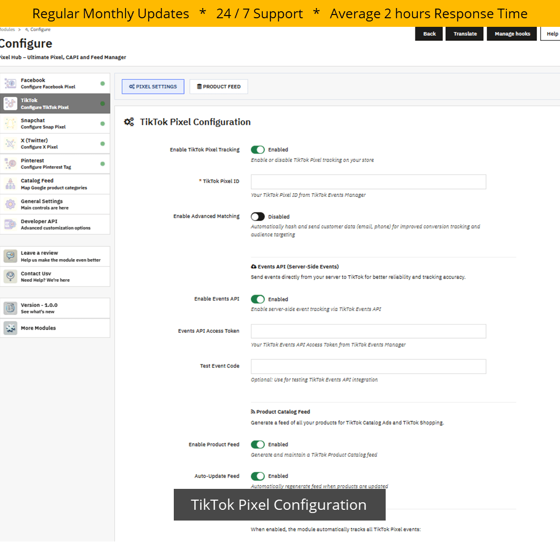560x542 pixels.
Task: Toggle Enable TikTok Pixel Tracking switch
Action: (257, 150)
